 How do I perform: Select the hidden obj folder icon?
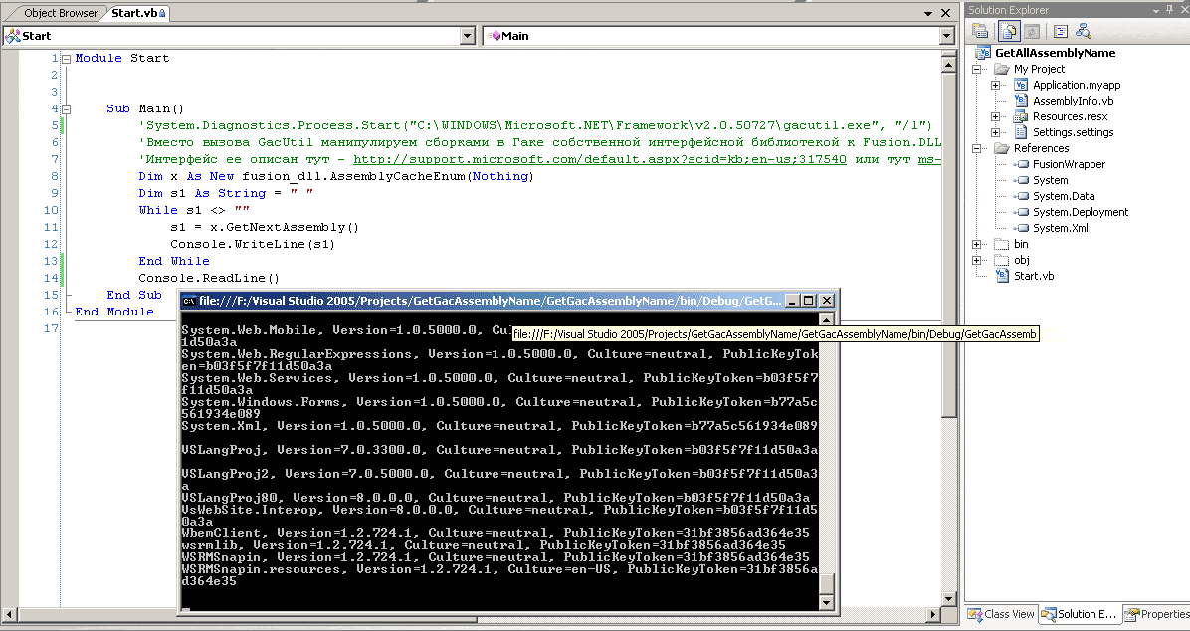[1002, 260]
